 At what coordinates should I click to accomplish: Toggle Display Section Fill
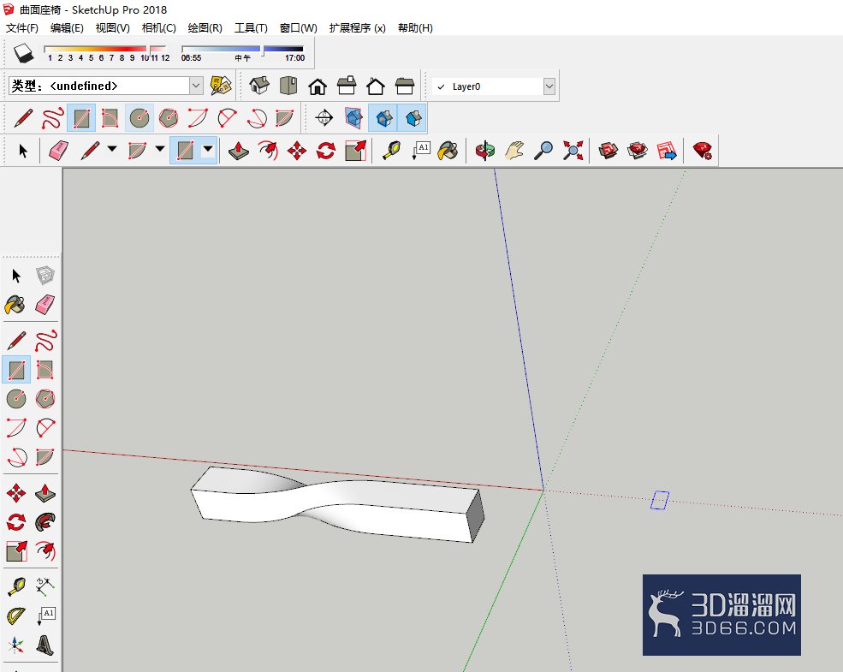(x=413, y=118)
